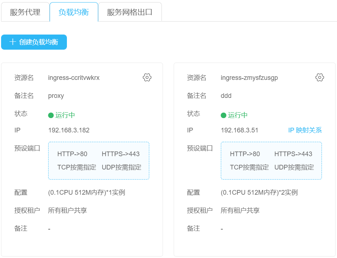Image resolution: width=337 pixels, height=258 pixels.
Task: Click 所有租户共享 in proxy card
Action: [68, 210]
